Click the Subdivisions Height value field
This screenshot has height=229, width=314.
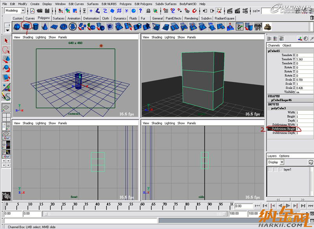click(304, 129)
